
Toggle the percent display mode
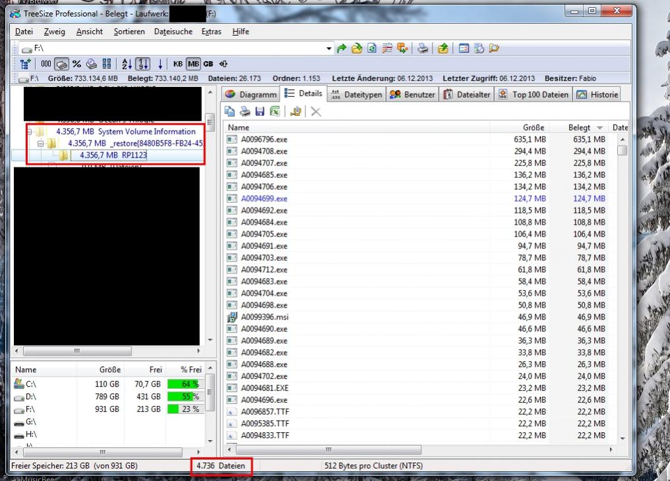pyautogui.click(x=76, y=64)
